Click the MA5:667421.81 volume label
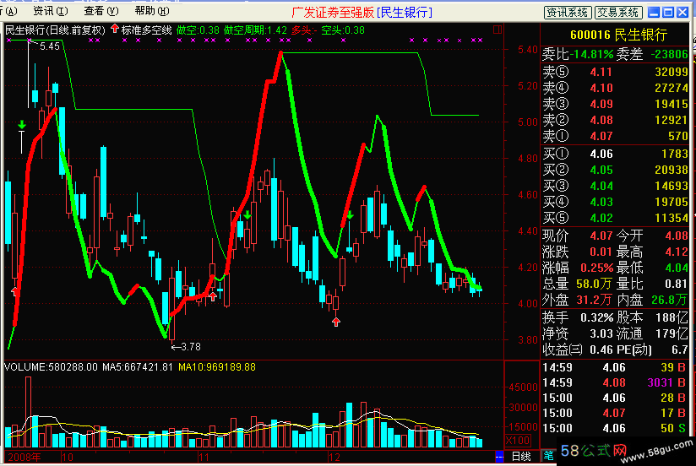696x466 pixels. (137, 367)
